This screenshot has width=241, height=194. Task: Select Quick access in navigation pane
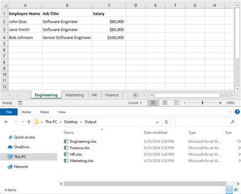(24, 137)
